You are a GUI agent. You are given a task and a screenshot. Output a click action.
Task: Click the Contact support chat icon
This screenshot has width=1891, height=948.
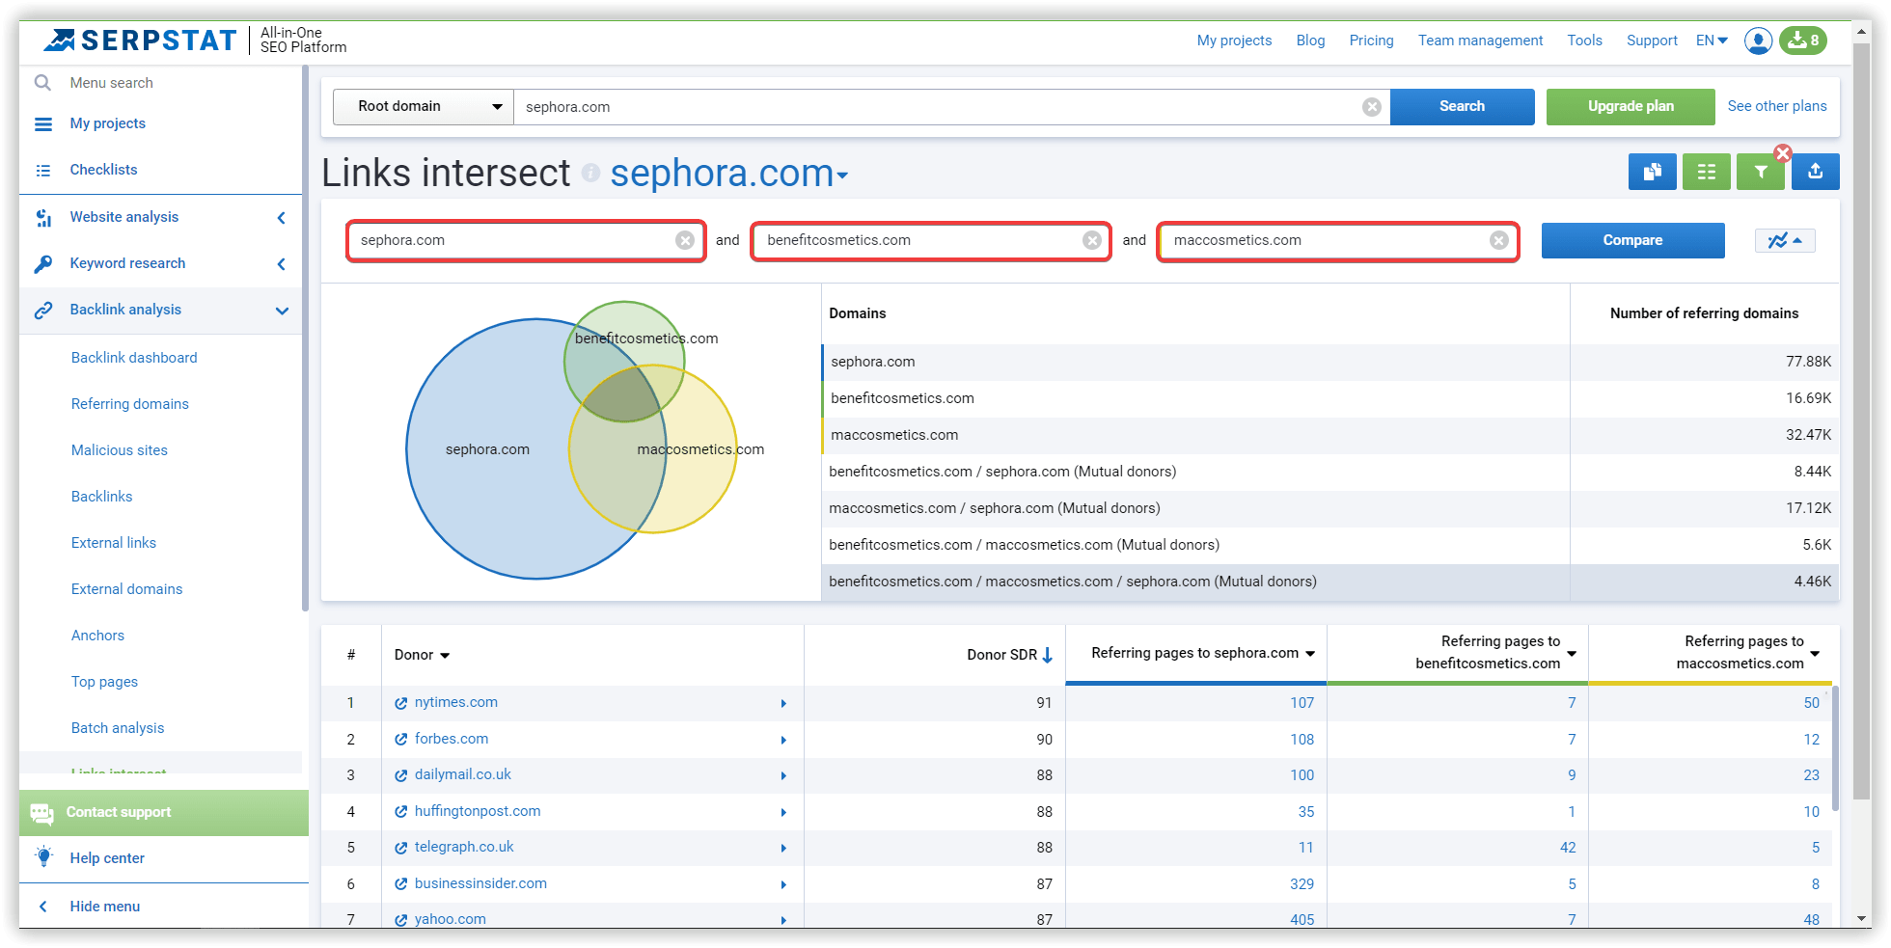41,813
